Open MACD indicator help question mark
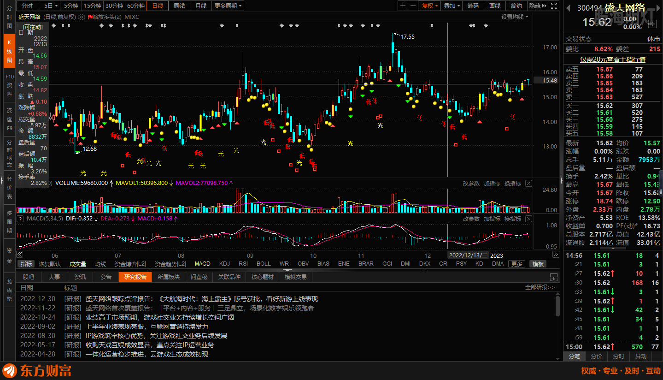This screenshot has height=380, width=663. pos(20,219)
